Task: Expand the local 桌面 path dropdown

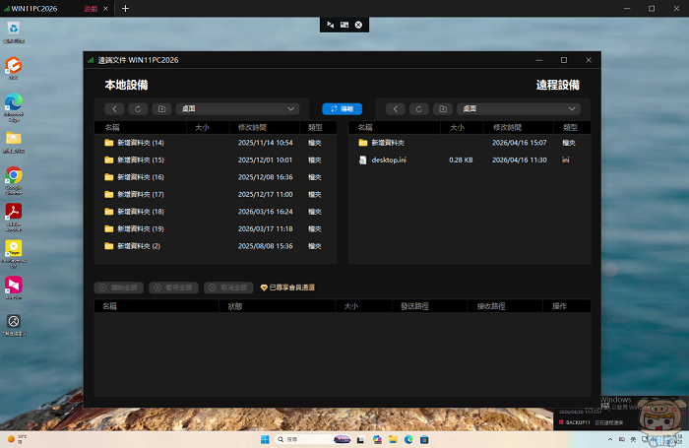Action: [291, 108]
